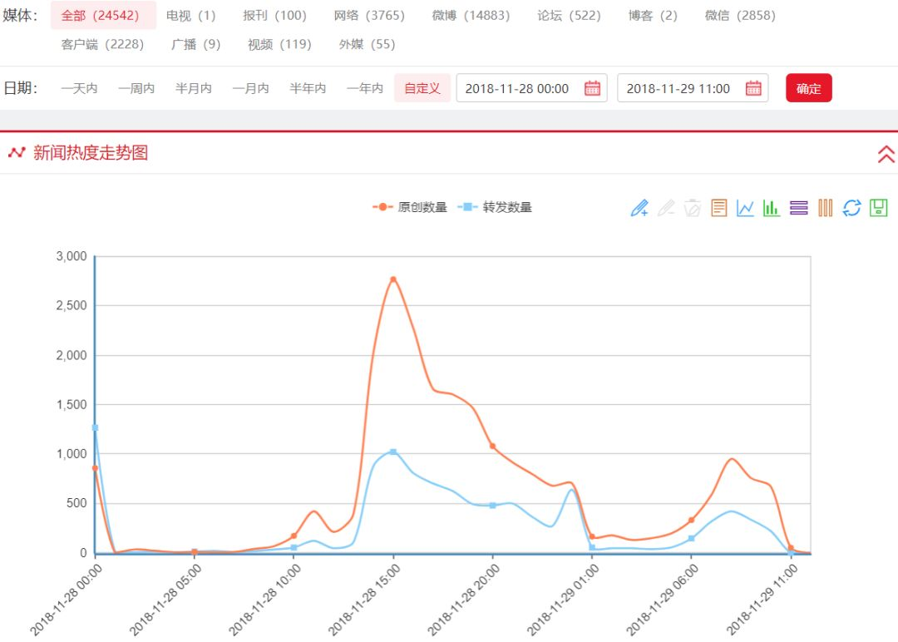
Task: Click the start date field 2018-11-28 00:00
Action: (x=531, y=88)
